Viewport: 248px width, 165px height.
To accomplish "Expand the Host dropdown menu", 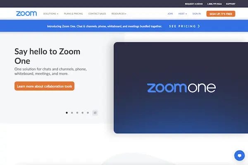I will (x=182, y=14).
